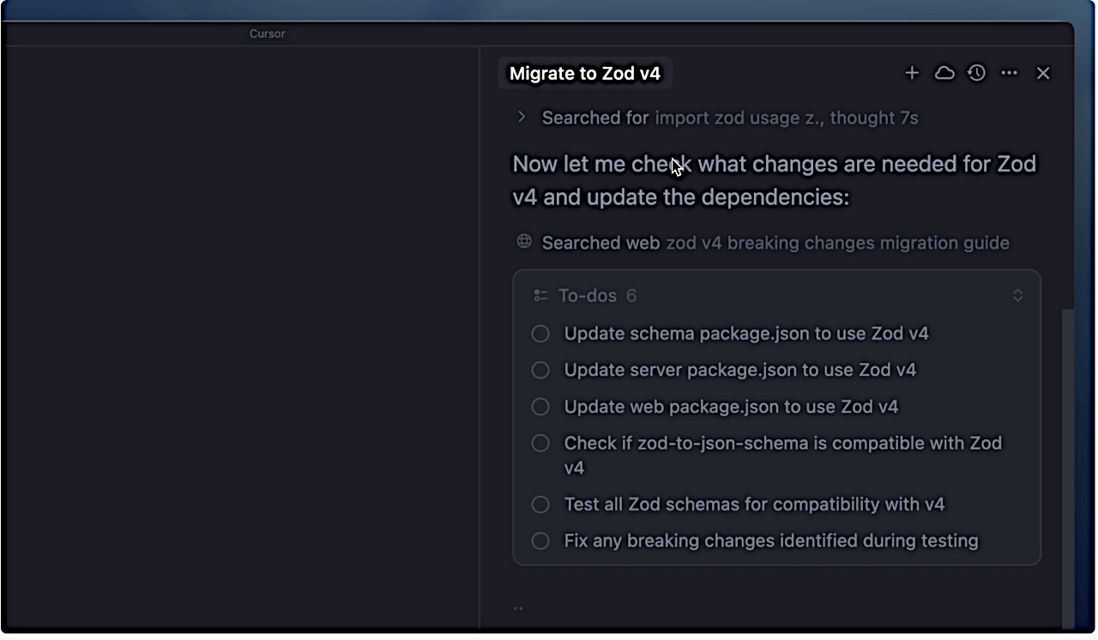Image resolution: width=1098 pixels, height=640 pixels.
Task: Check off Update schema package.json to-do
Action: (x=540, y=334)
